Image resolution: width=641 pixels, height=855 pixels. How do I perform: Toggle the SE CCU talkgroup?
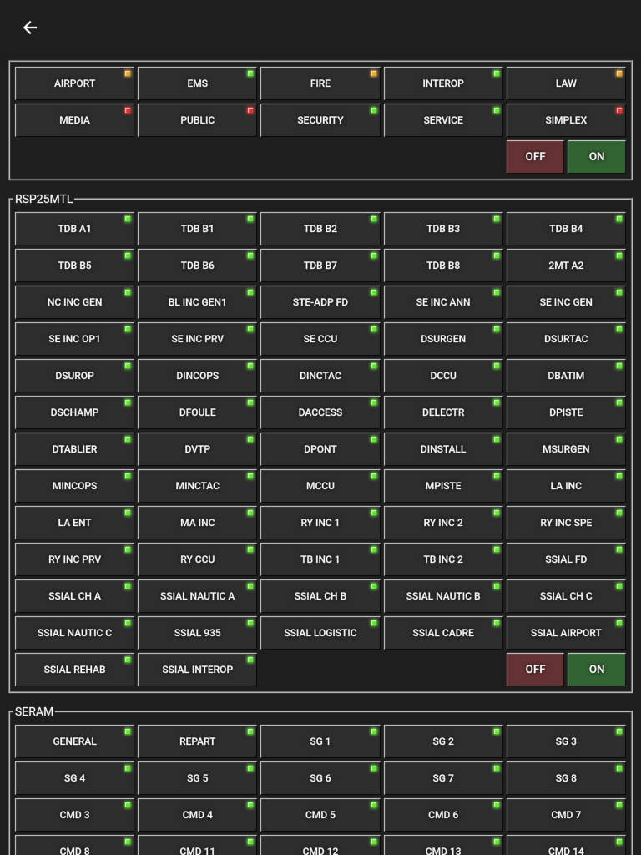click(x=320, y=339)
